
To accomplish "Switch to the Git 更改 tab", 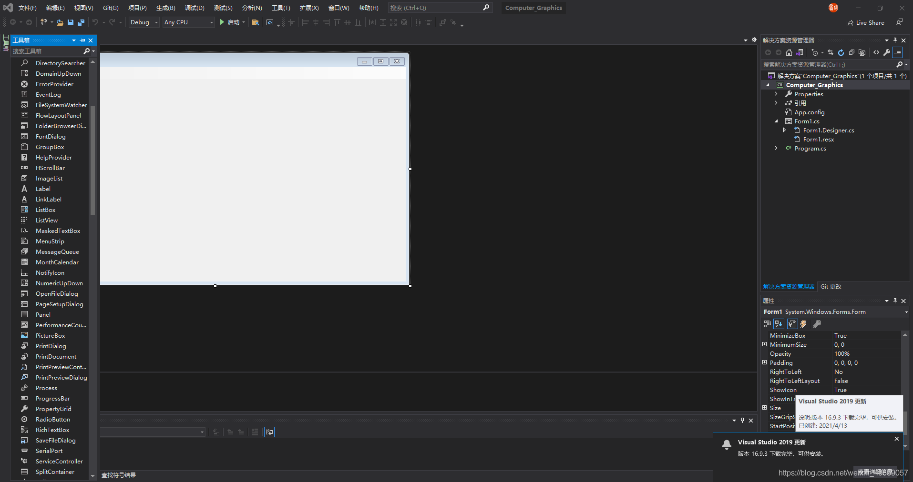I will (x=831, y=287).
